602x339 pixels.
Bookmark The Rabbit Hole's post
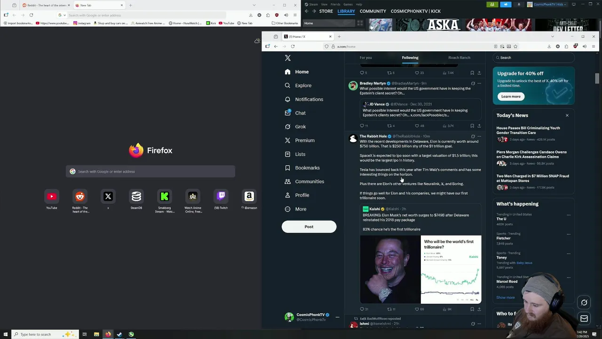[472, 309]
